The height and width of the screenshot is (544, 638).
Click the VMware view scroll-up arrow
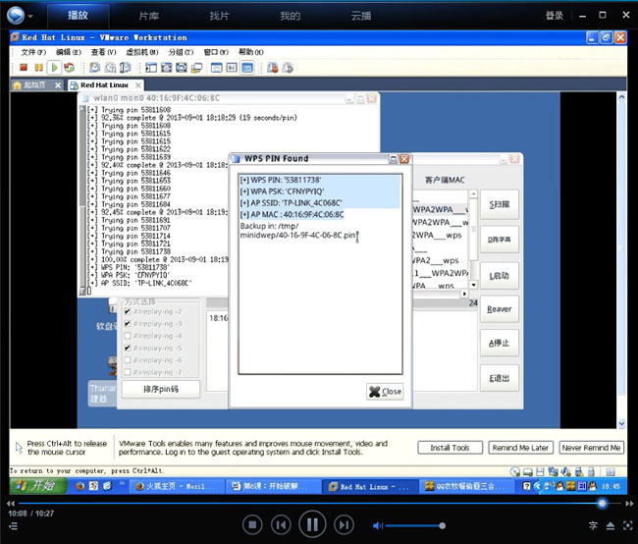click(x=621, y=97)
